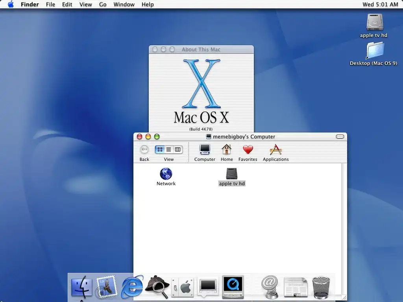Image resolution: width=403 pixels, height=302 pixels.
Task: Open System Preferences from the Dock
Action: pyautogui.click(x=183, y=287)
